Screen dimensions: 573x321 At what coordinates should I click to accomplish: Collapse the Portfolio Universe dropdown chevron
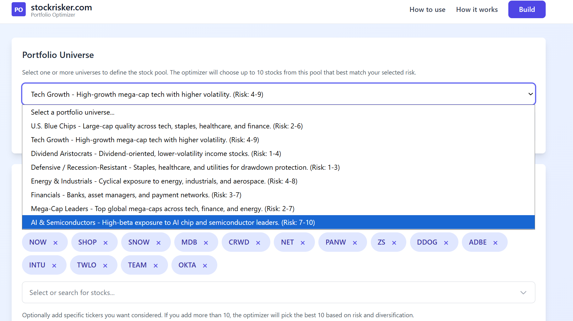point(530,94)
